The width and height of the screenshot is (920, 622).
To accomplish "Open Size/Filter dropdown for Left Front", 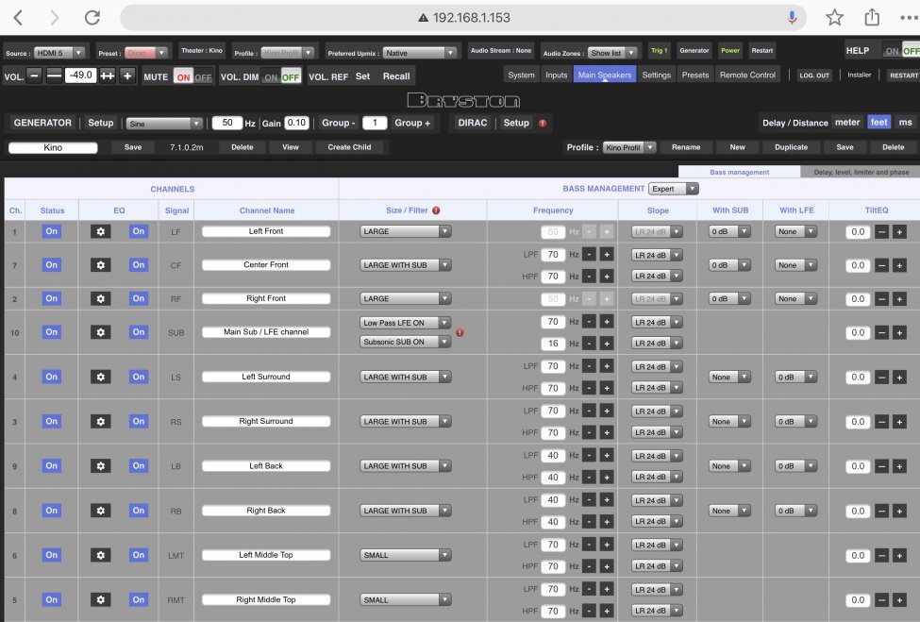I will 406,232.
